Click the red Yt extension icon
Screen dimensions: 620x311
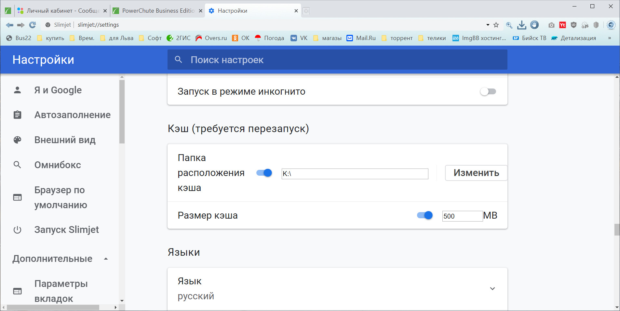[x=562, y=25]
